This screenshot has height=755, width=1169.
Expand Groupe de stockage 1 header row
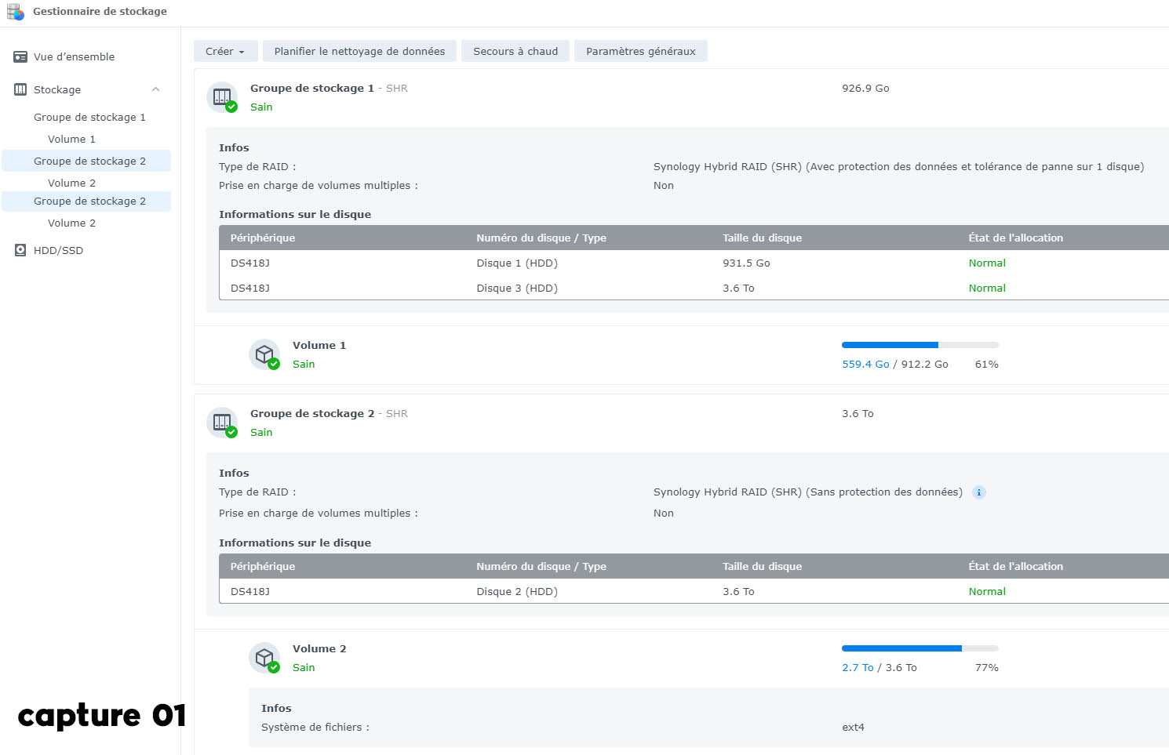point(549,97)
